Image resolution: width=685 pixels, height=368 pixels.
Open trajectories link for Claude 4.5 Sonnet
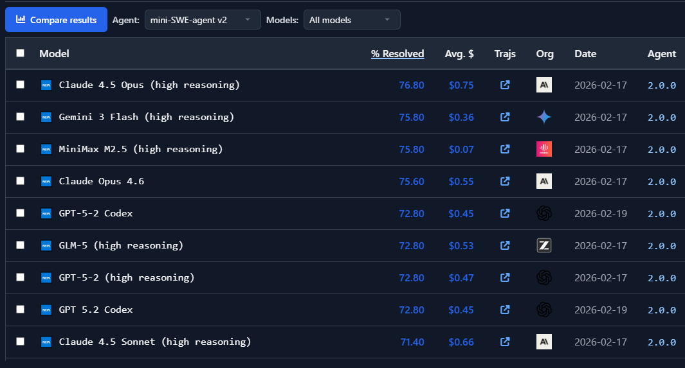[x=505, y=342]
